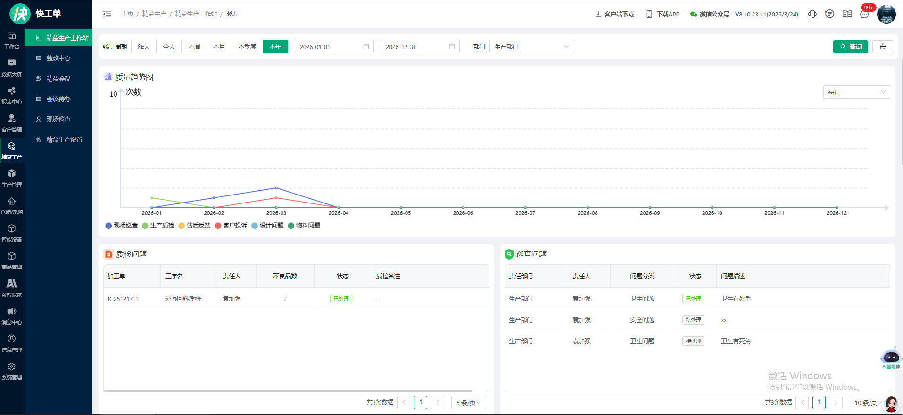Select the 精益生产 sidebar module
This screenshot has width=903, height=415.
pos(12,151)
